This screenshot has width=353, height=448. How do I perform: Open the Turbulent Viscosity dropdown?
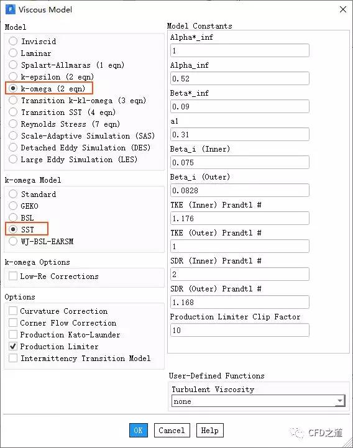(x=259, y=401)
